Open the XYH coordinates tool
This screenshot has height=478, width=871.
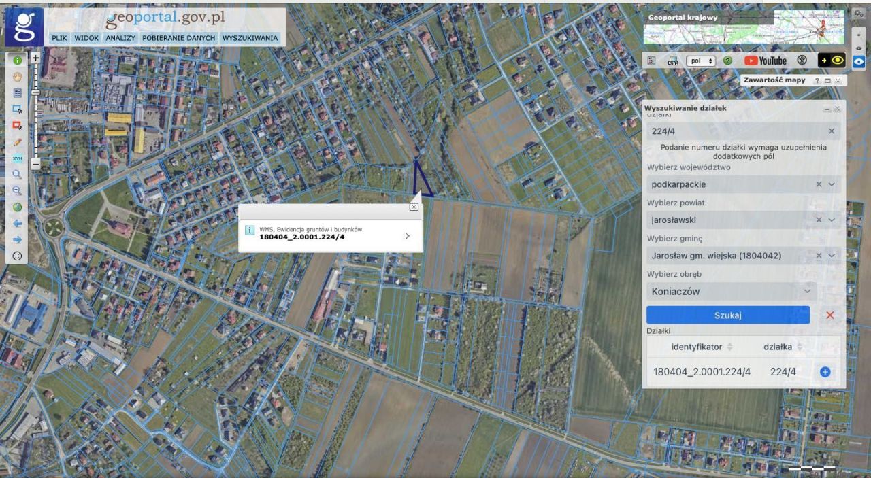(x=18, y=158)
